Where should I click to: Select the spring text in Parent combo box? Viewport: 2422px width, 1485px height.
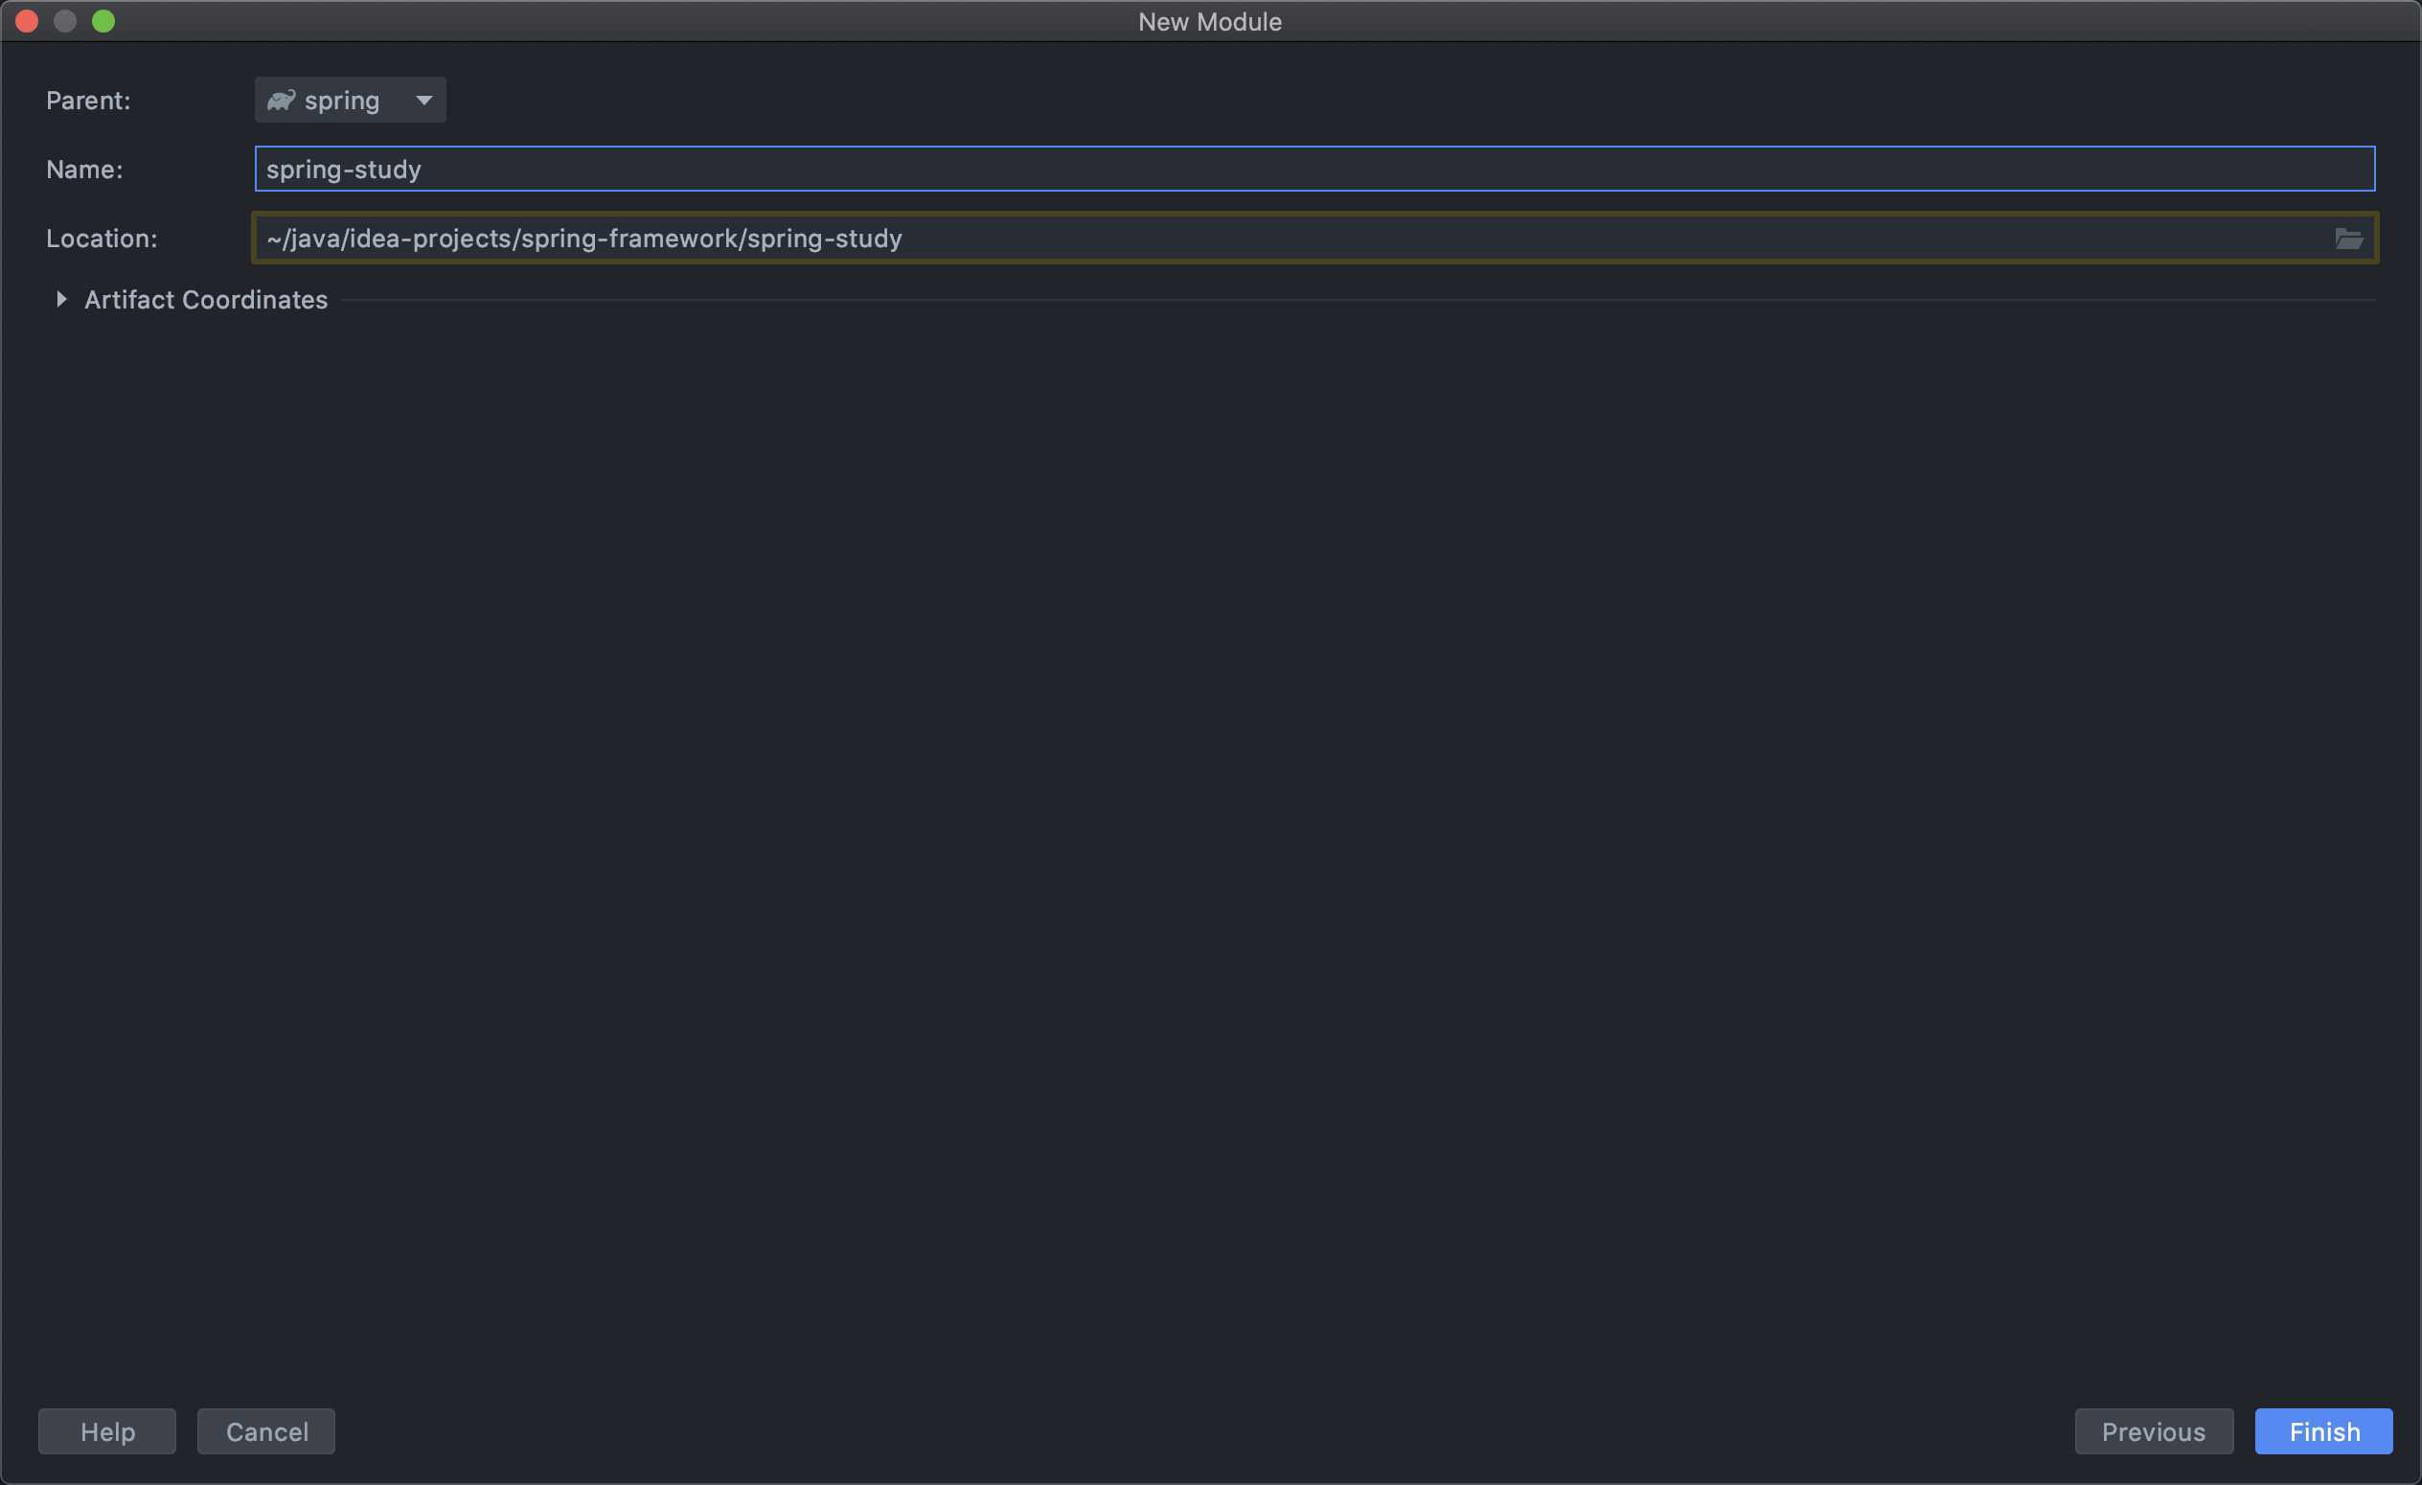pos(341,101)
